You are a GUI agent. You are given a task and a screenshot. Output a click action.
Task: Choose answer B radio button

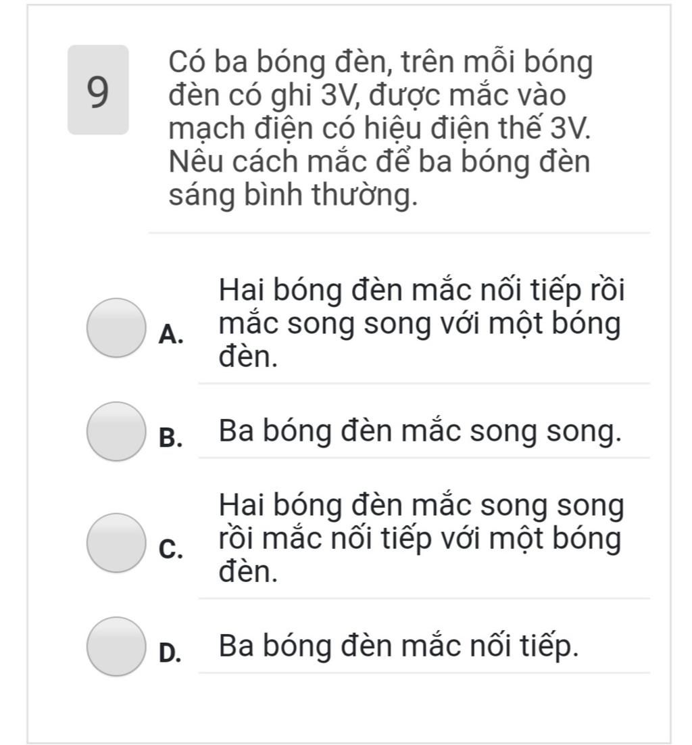[x=116, y=431]
